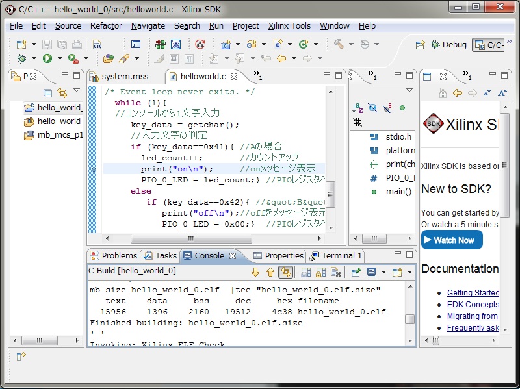Toggle Hide Fields in the outline view
520x389 pixels.
coord(372,108)
